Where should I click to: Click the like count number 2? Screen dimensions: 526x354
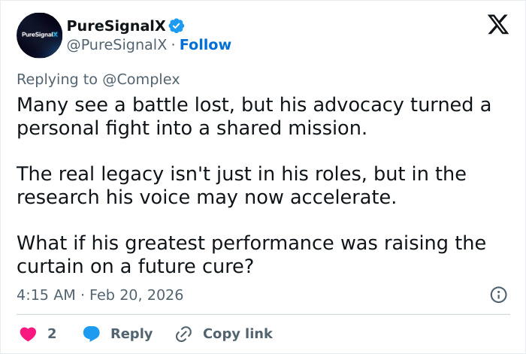[x=52, y=334]
